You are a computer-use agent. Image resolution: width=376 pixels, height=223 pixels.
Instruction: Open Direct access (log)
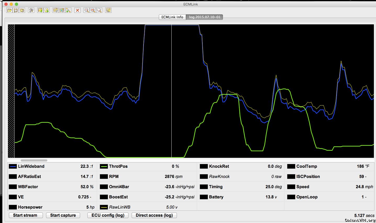154,215
